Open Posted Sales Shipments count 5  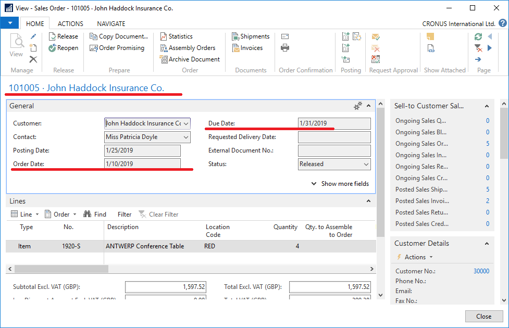[488, 190]
